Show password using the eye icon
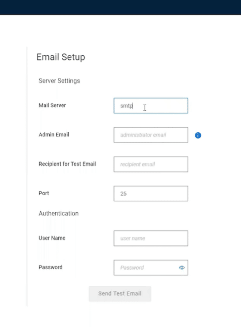This screenshot has width=241, height=327. coord(182,268)
